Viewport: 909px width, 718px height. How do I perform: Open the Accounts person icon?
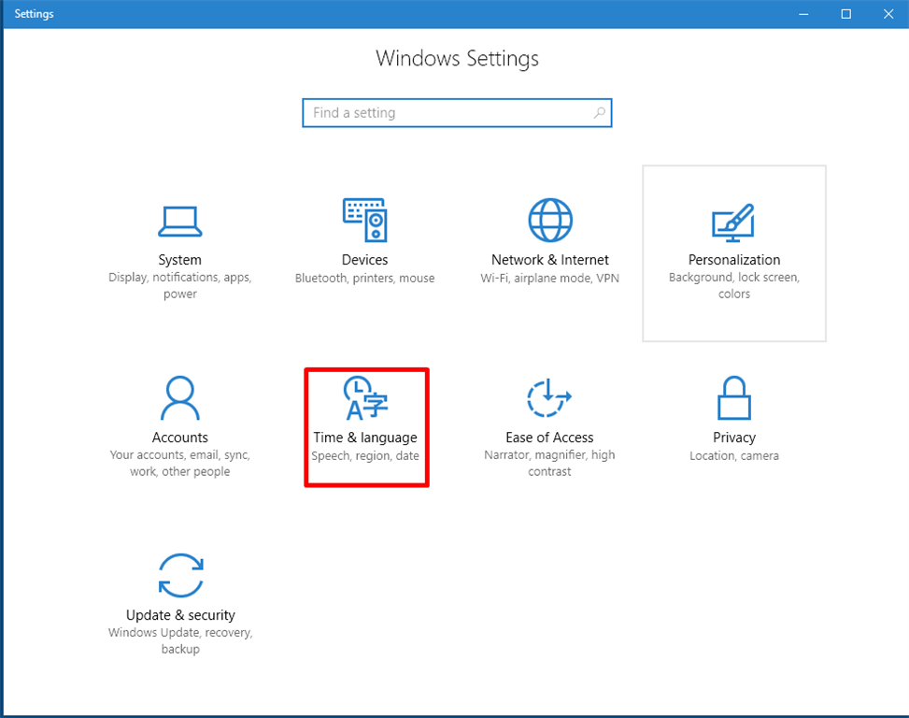[179, 398]
